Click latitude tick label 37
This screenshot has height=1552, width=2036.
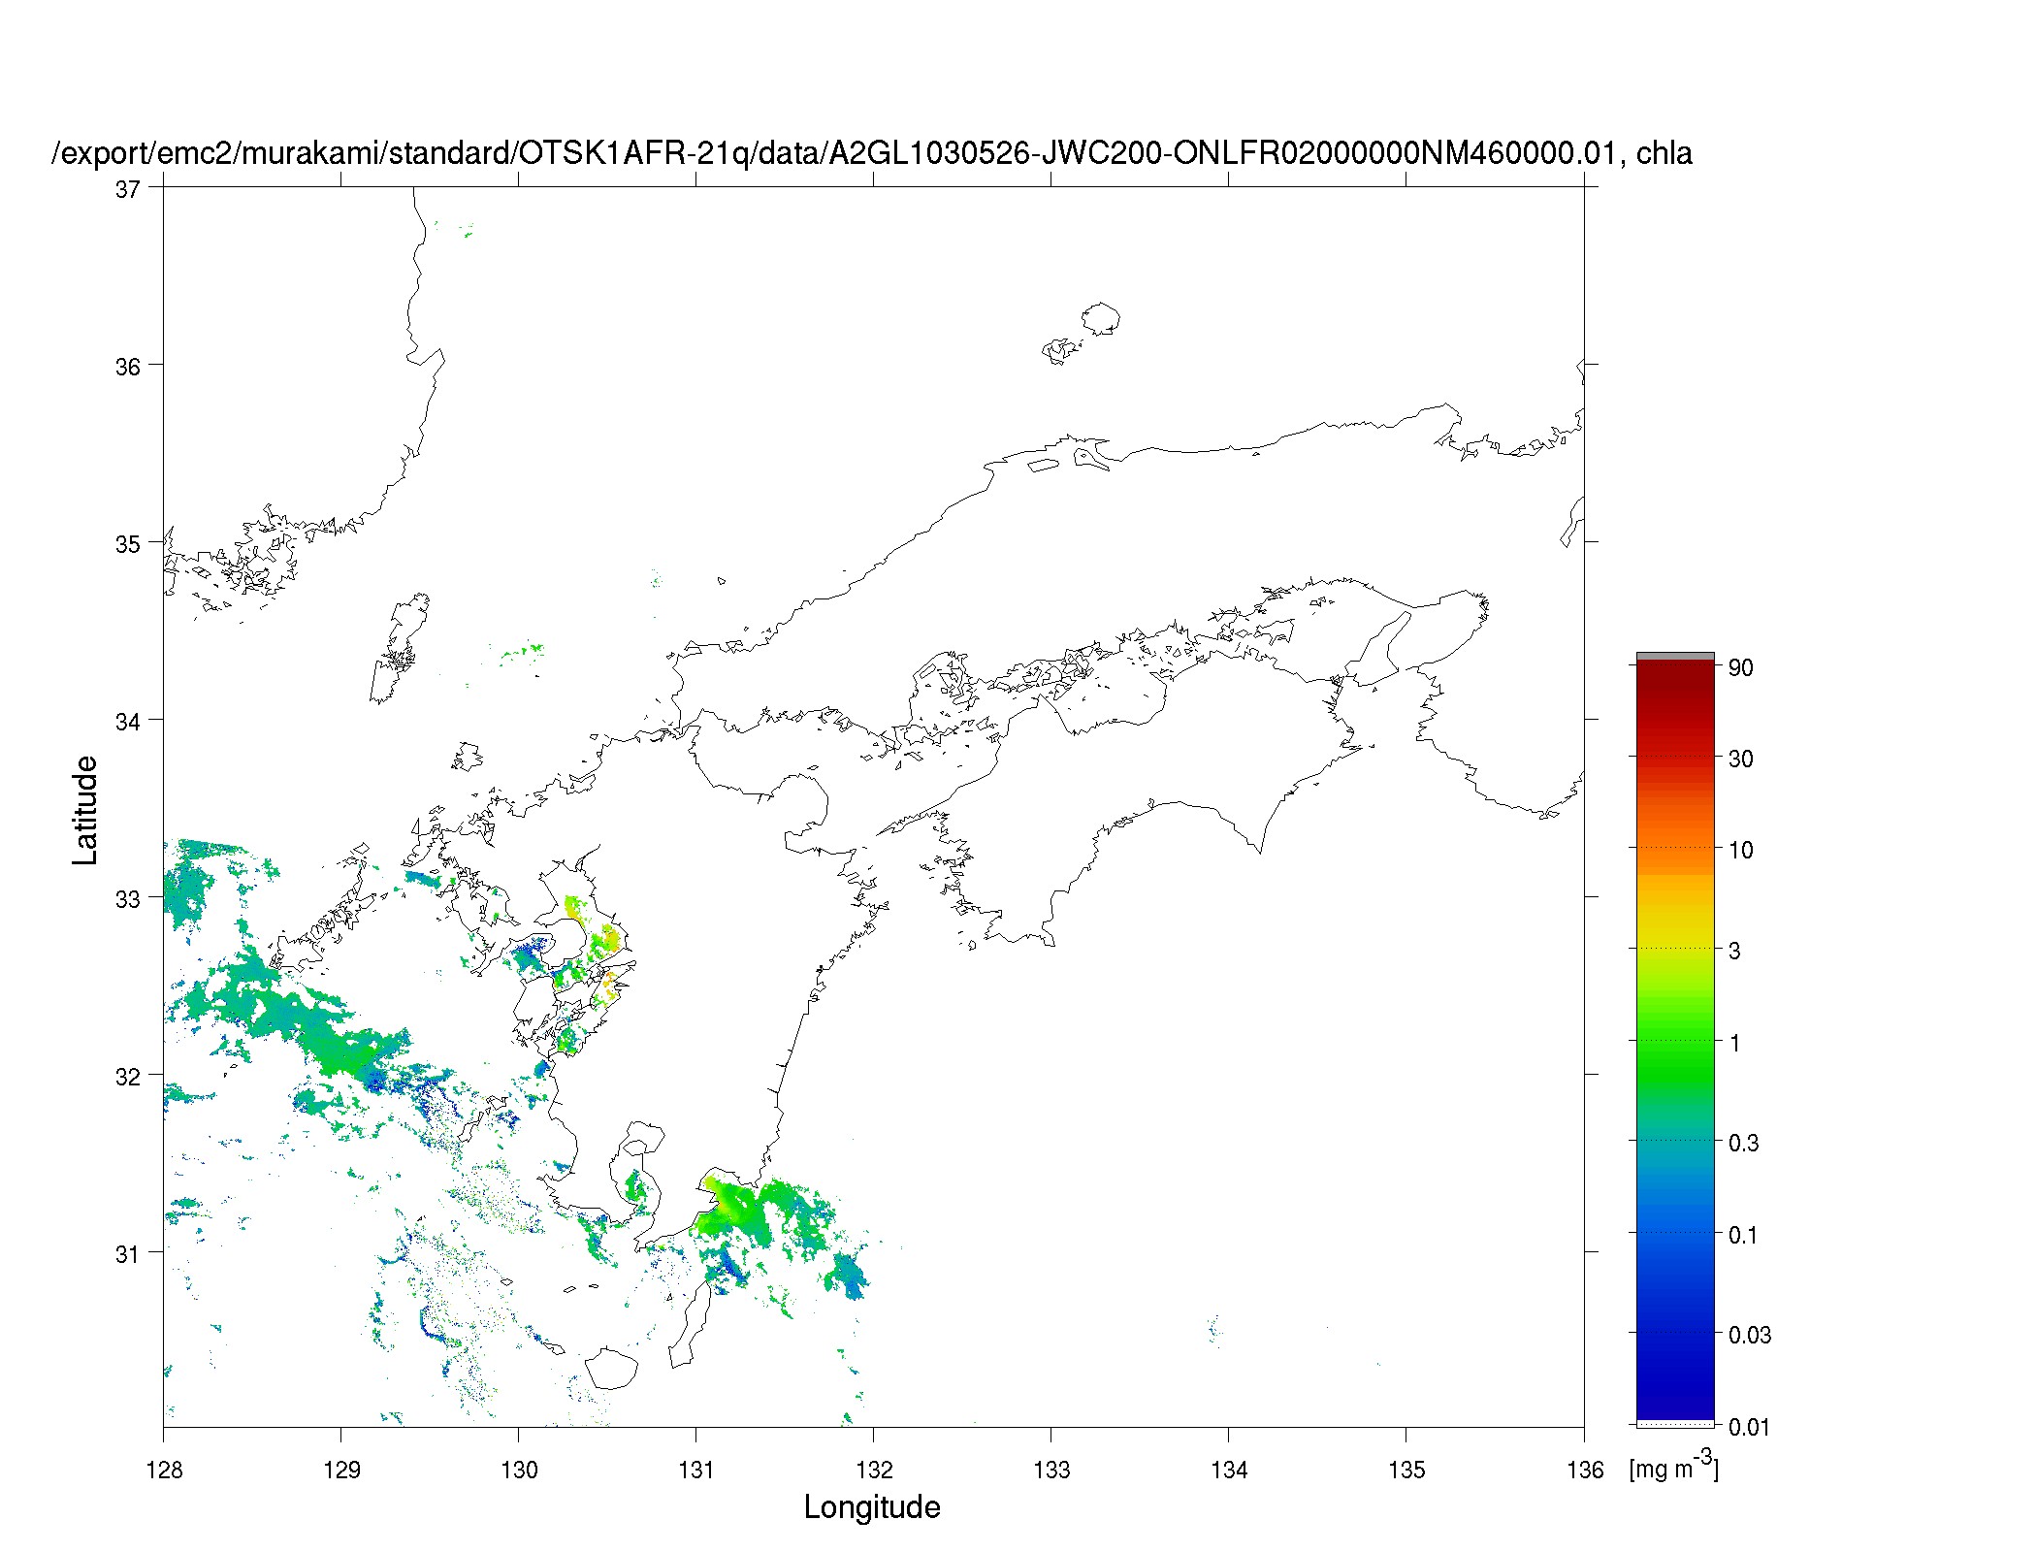pyautogui.click(x=127, y=189)
